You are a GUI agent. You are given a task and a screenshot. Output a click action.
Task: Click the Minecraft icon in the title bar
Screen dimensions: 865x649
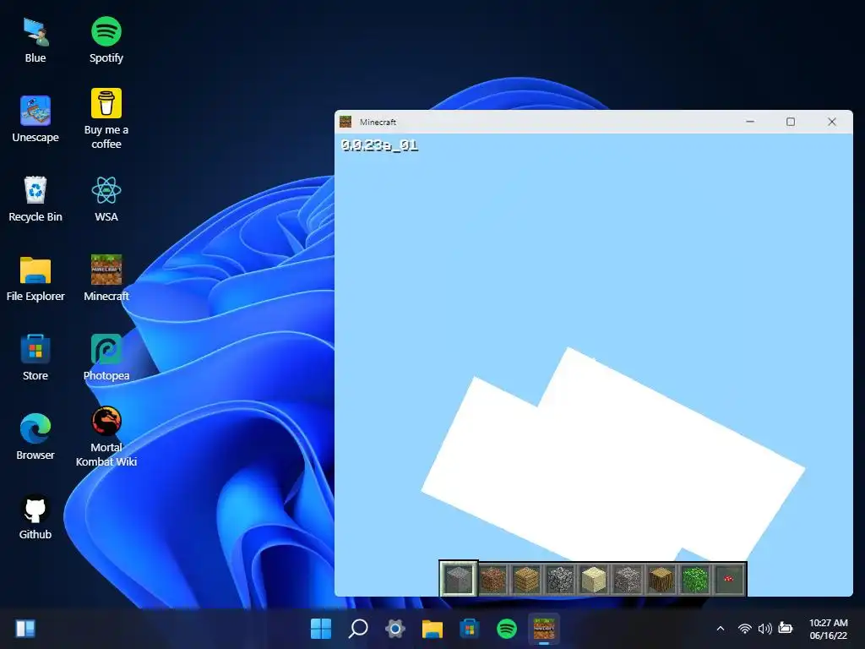click(x=345, y=122)
